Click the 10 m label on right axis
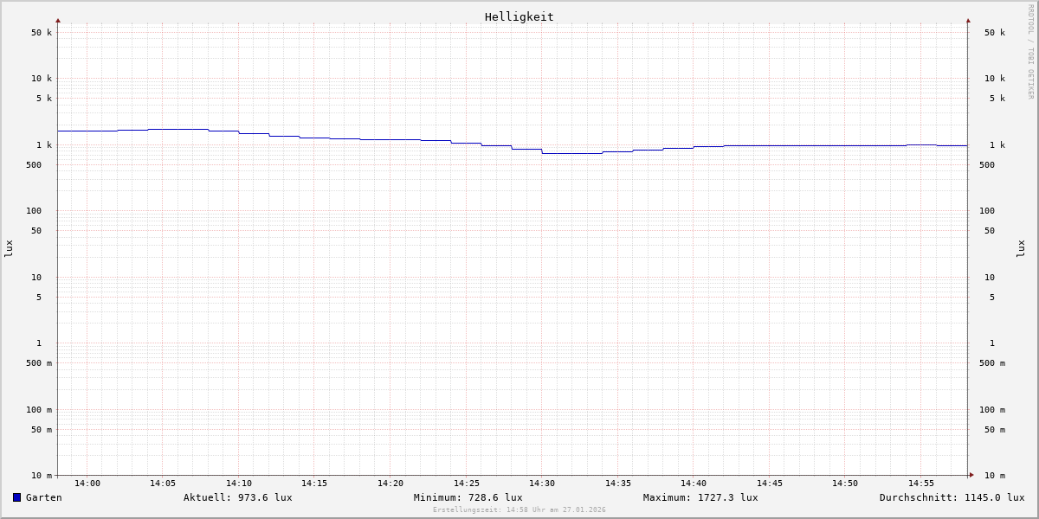This screenshot has height=519, width=1039. pyautogui.click(x=995, y=476)
